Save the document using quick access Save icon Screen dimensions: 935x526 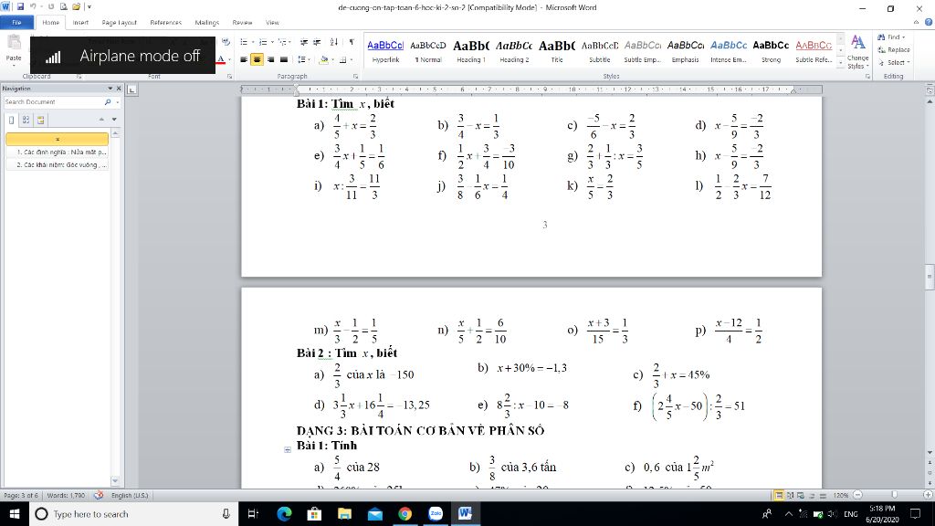20,7
